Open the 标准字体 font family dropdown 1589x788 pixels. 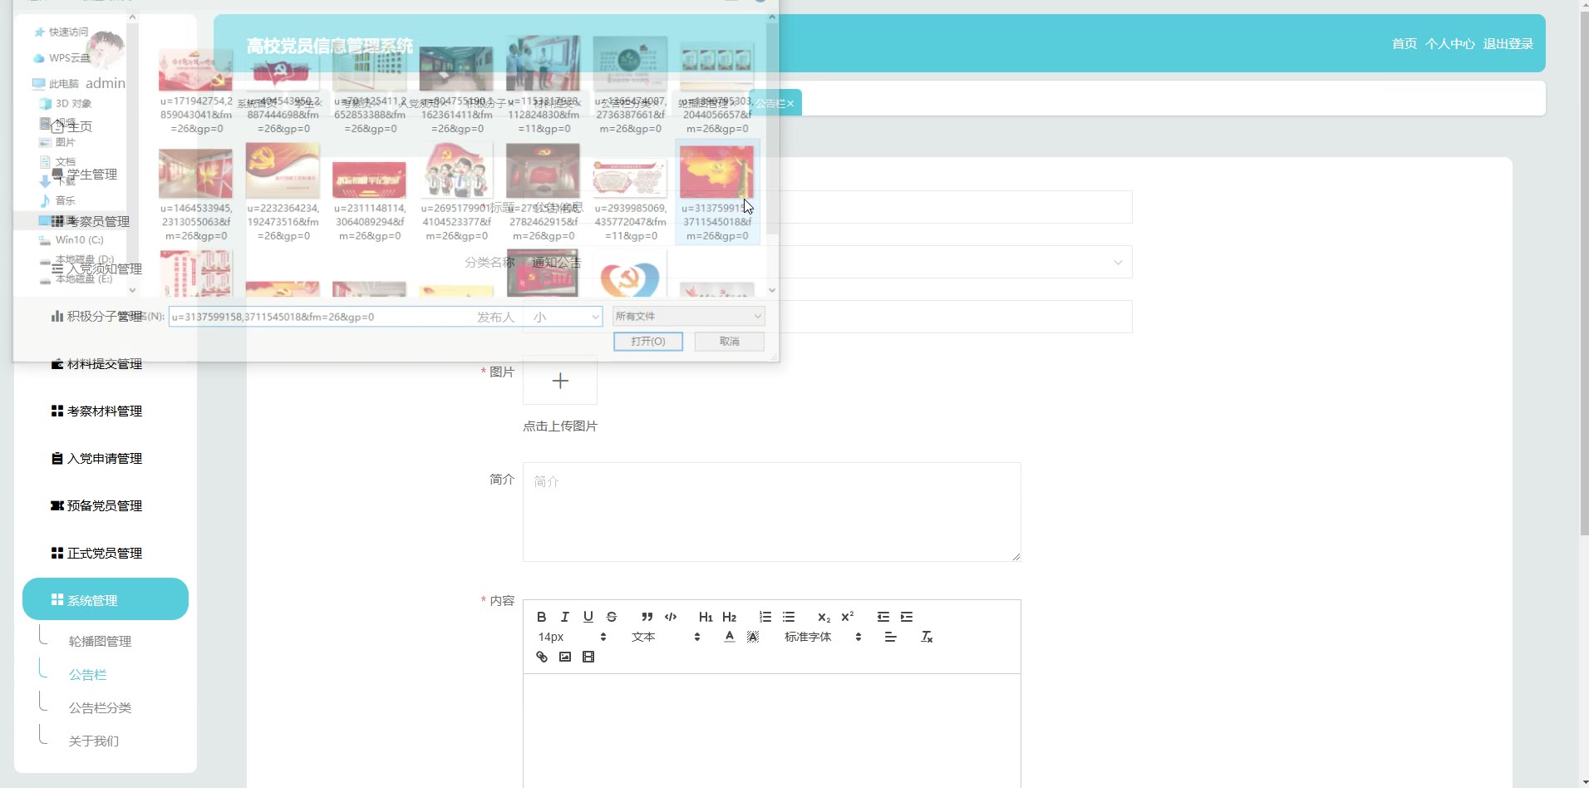(822, 637)
